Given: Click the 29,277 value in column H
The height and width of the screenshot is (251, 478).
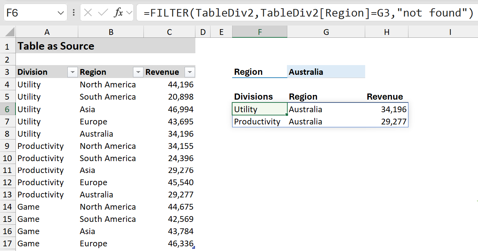Looking at the screenshot, I should pyautogui.click(x=394, y=122).
